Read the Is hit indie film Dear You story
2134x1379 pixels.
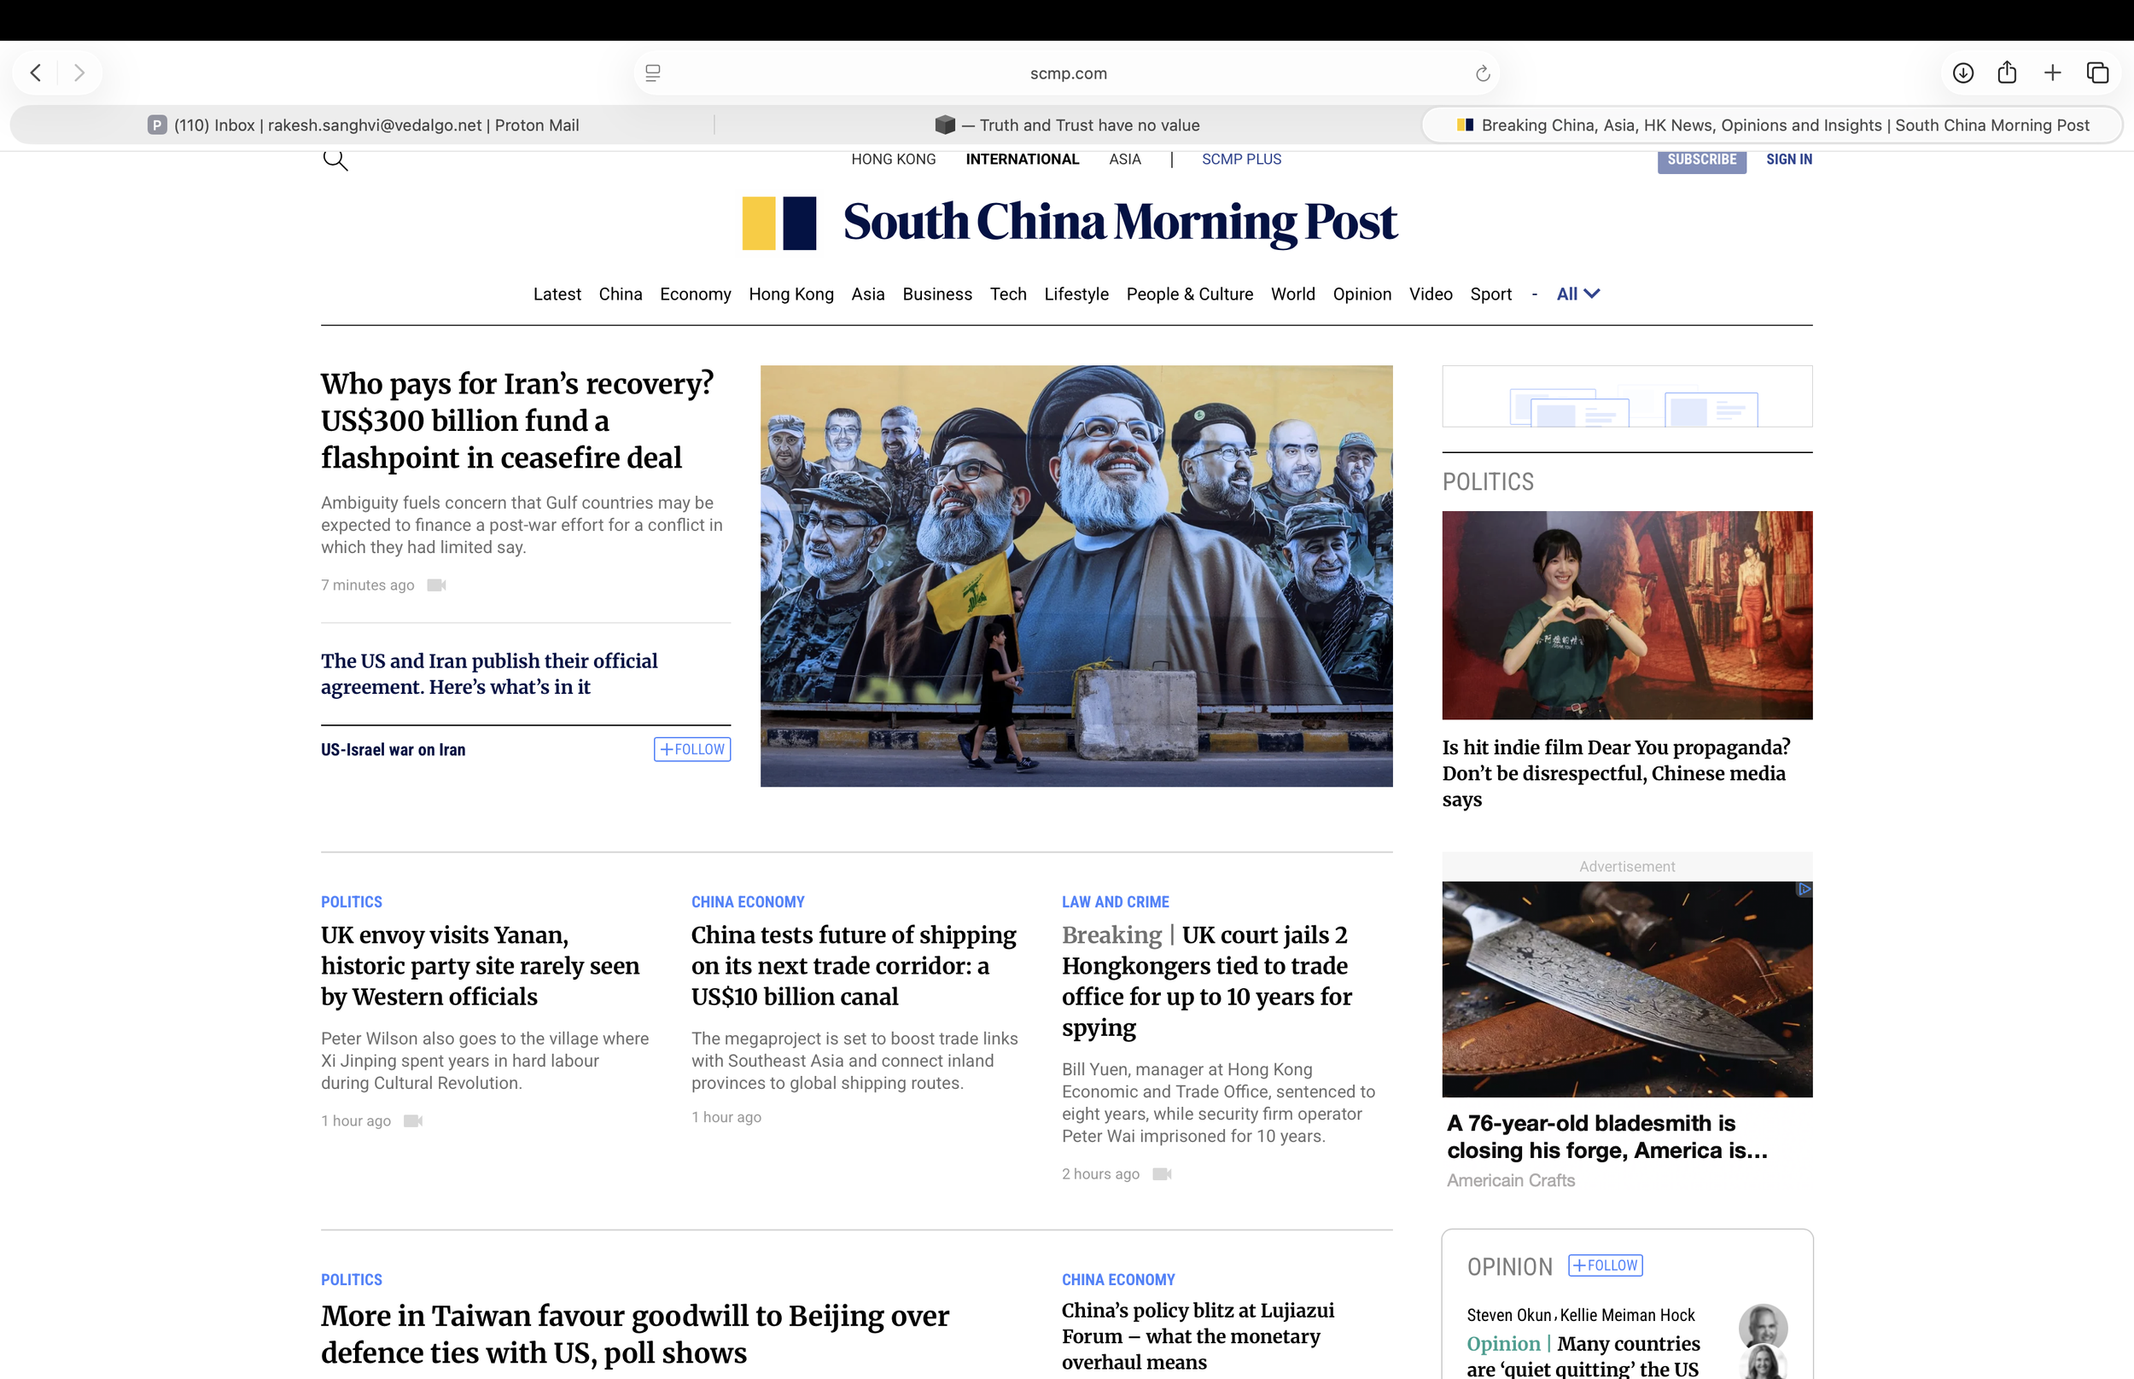click(1617, 774)
